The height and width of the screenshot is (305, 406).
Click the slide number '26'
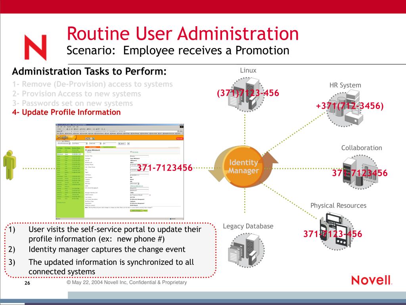point(27,283)
